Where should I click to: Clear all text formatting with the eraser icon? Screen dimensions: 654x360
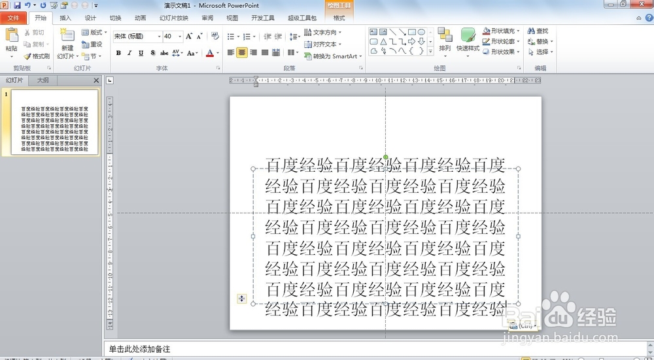pos(215,36)
